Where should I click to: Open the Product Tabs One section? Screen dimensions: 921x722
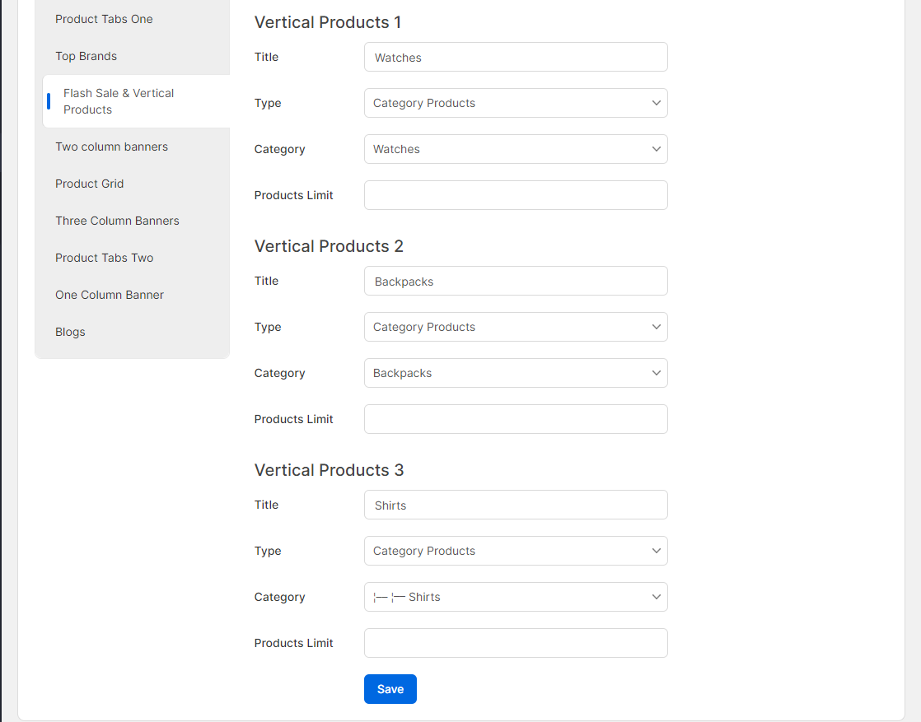click(x=104, y=19)
